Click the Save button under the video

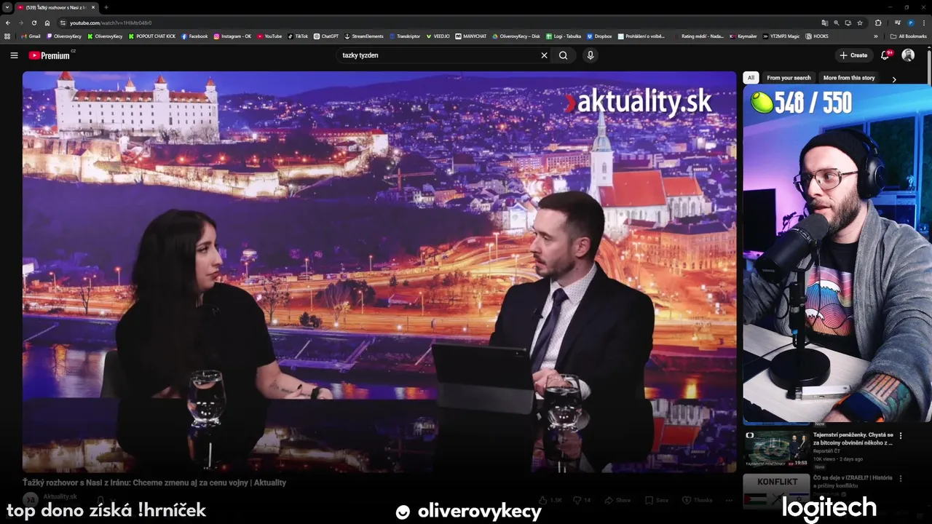(657, 500)
